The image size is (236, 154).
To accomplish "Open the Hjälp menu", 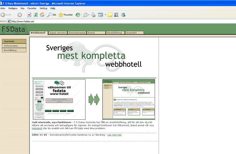I will coord(53,8).
